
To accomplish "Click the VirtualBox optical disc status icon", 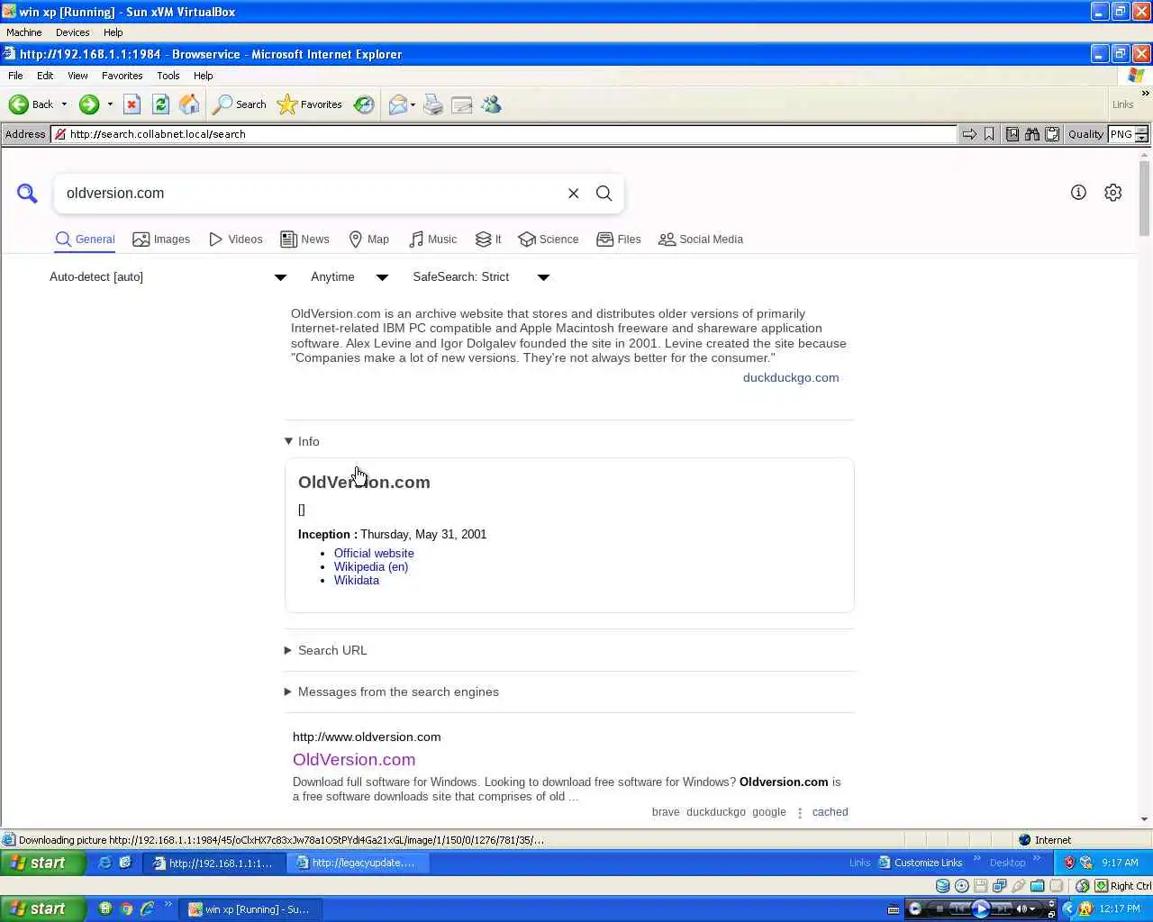I will coord(962,886).
